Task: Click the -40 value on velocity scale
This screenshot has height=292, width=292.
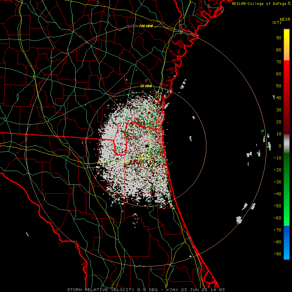Action: coord(277,194)
